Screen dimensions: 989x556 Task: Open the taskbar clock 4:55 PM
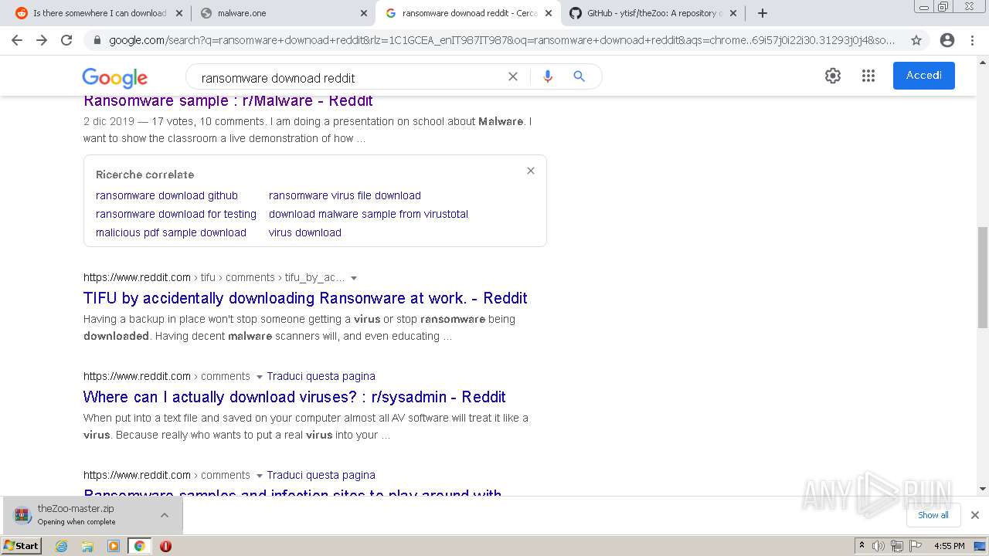(949, 546)
